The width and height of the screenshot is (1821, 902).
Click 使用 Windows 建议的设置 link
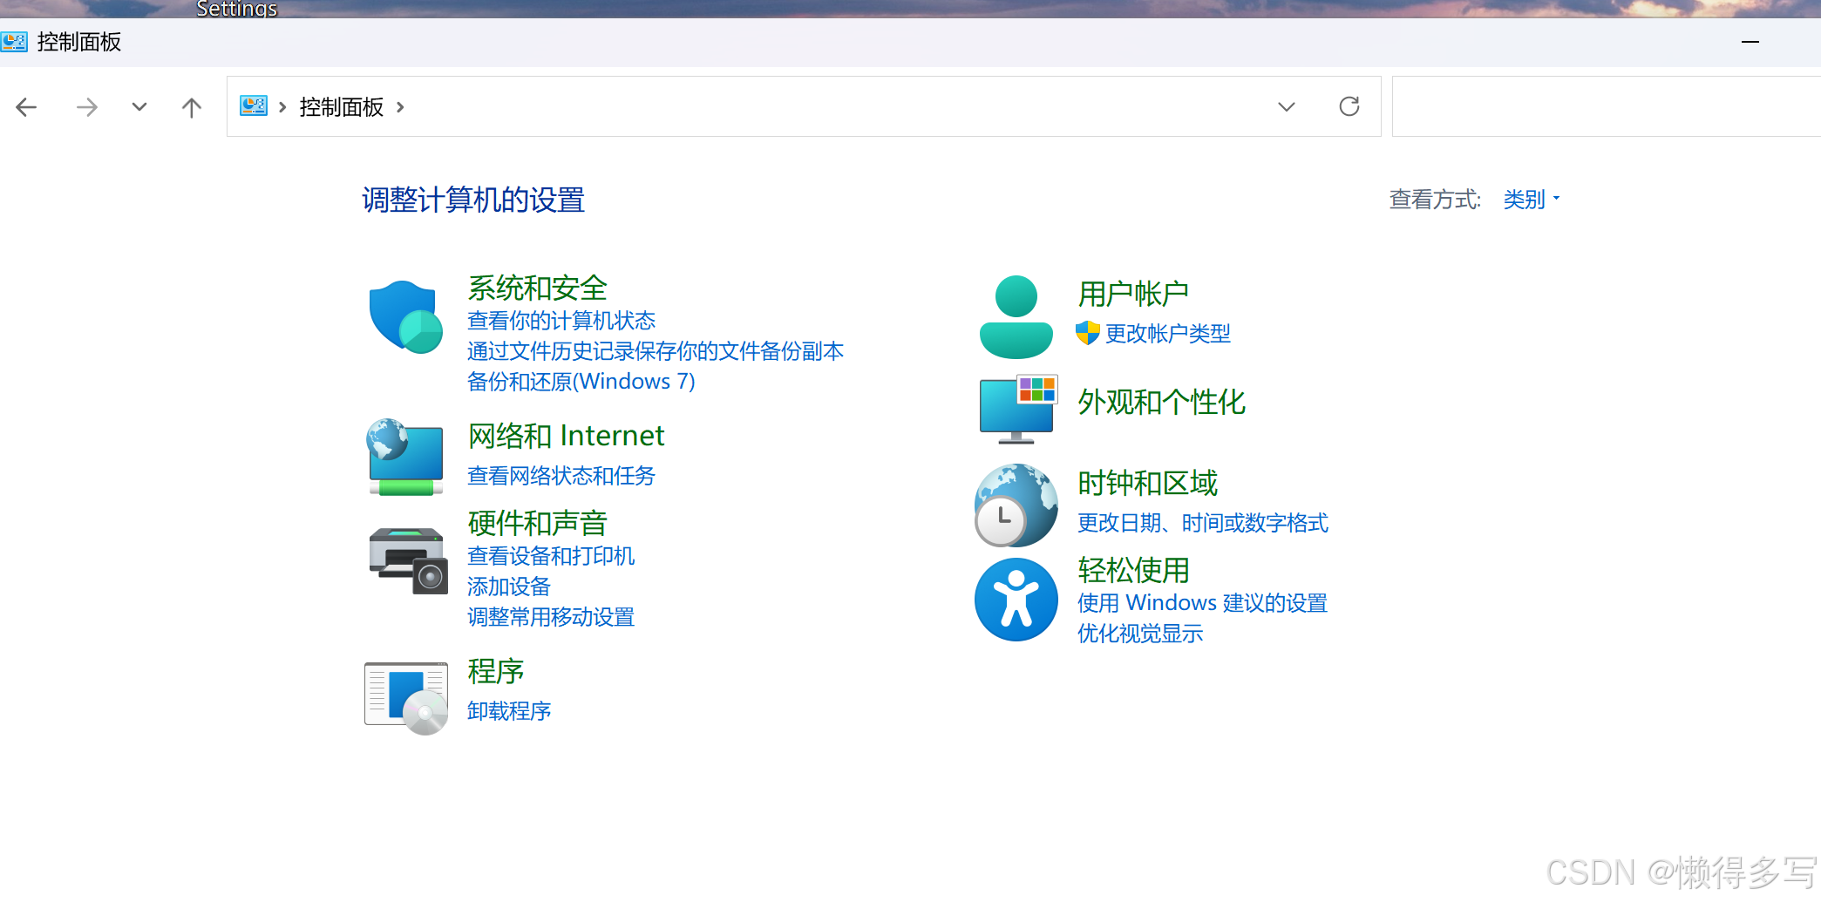tap(1203, 603)
